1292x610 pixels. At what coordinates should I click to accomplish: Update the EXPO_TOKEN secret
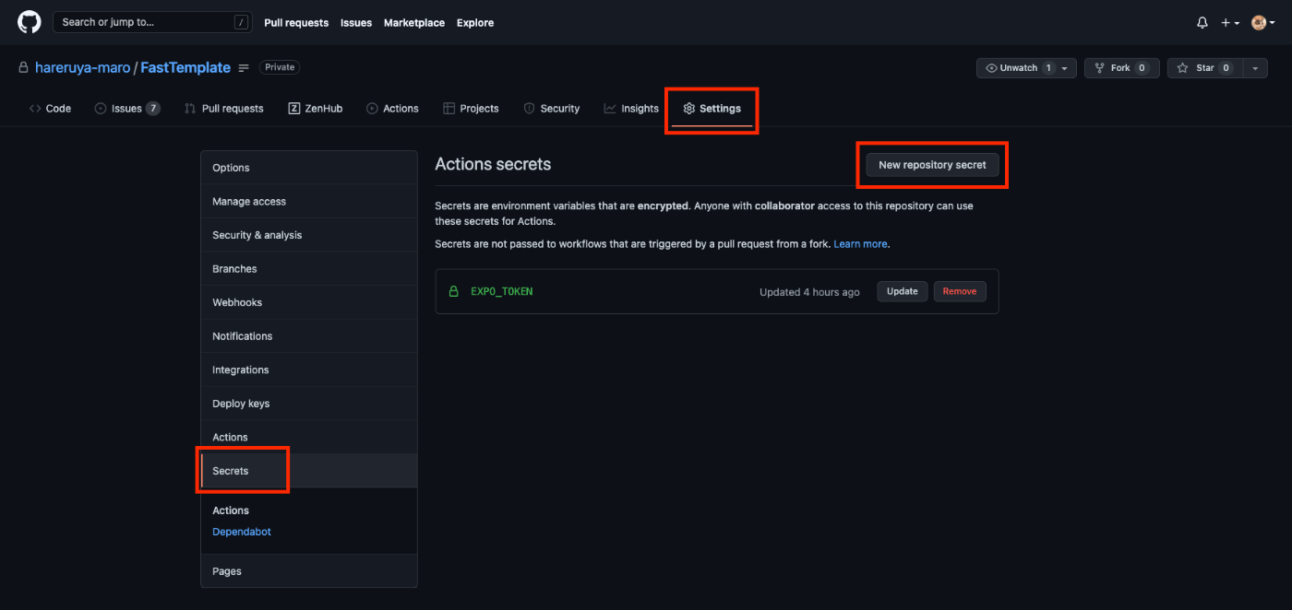pyautogui.click(x=903, y=291)
